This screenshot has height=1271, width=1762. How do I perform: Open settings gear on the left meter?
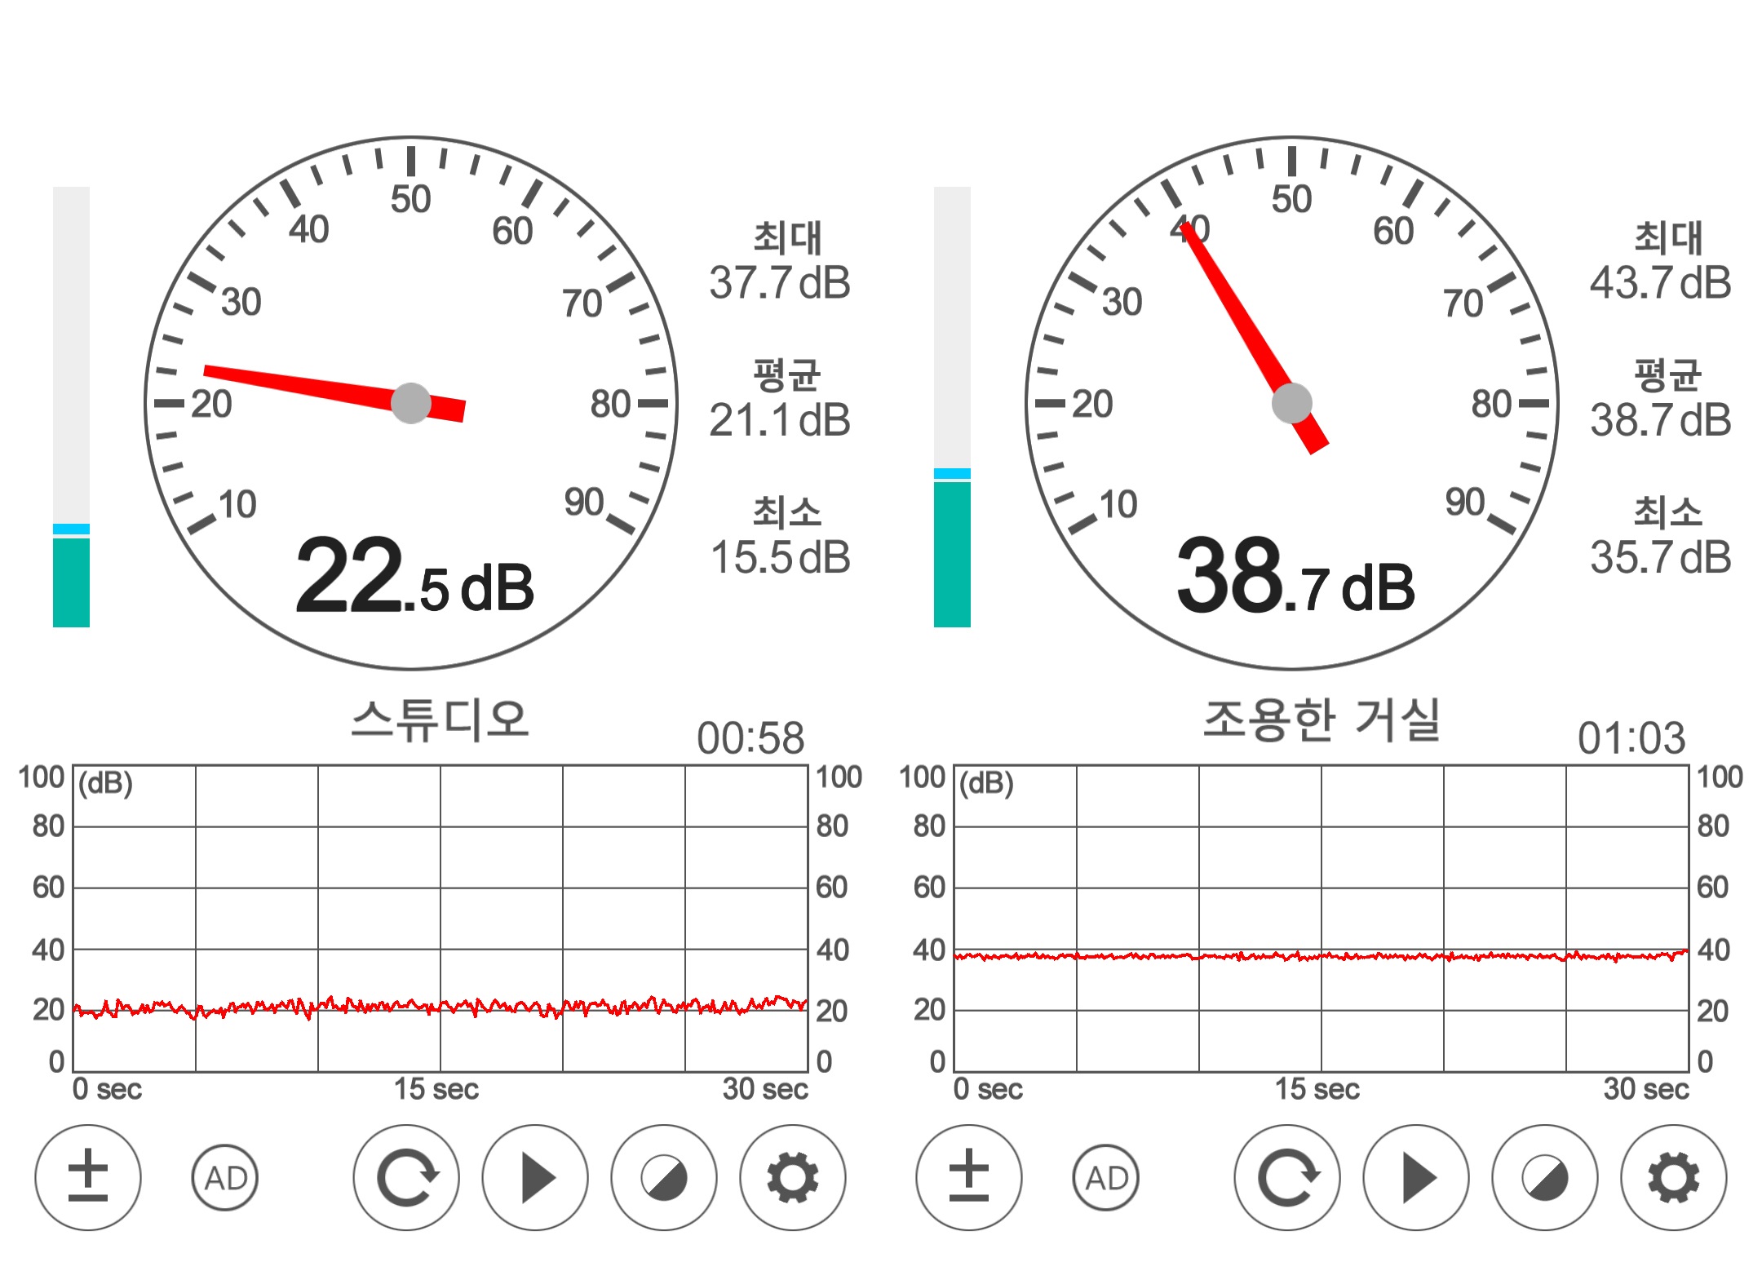coord(793,1177)
